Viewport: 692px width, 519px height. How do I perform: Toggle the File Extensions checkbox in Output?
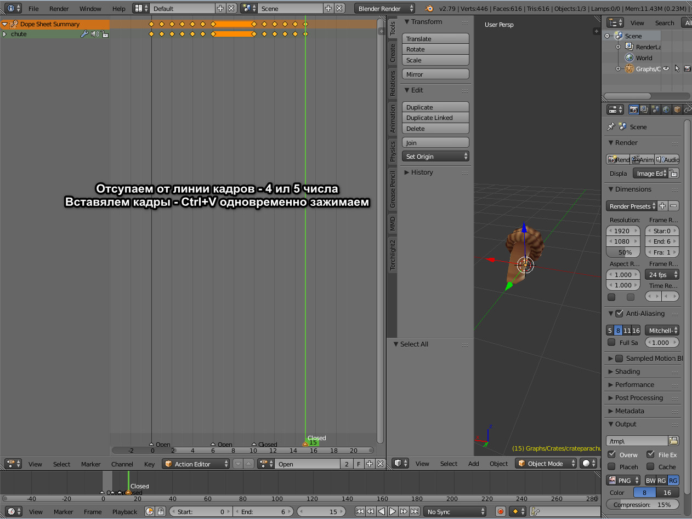coord(650,454)
